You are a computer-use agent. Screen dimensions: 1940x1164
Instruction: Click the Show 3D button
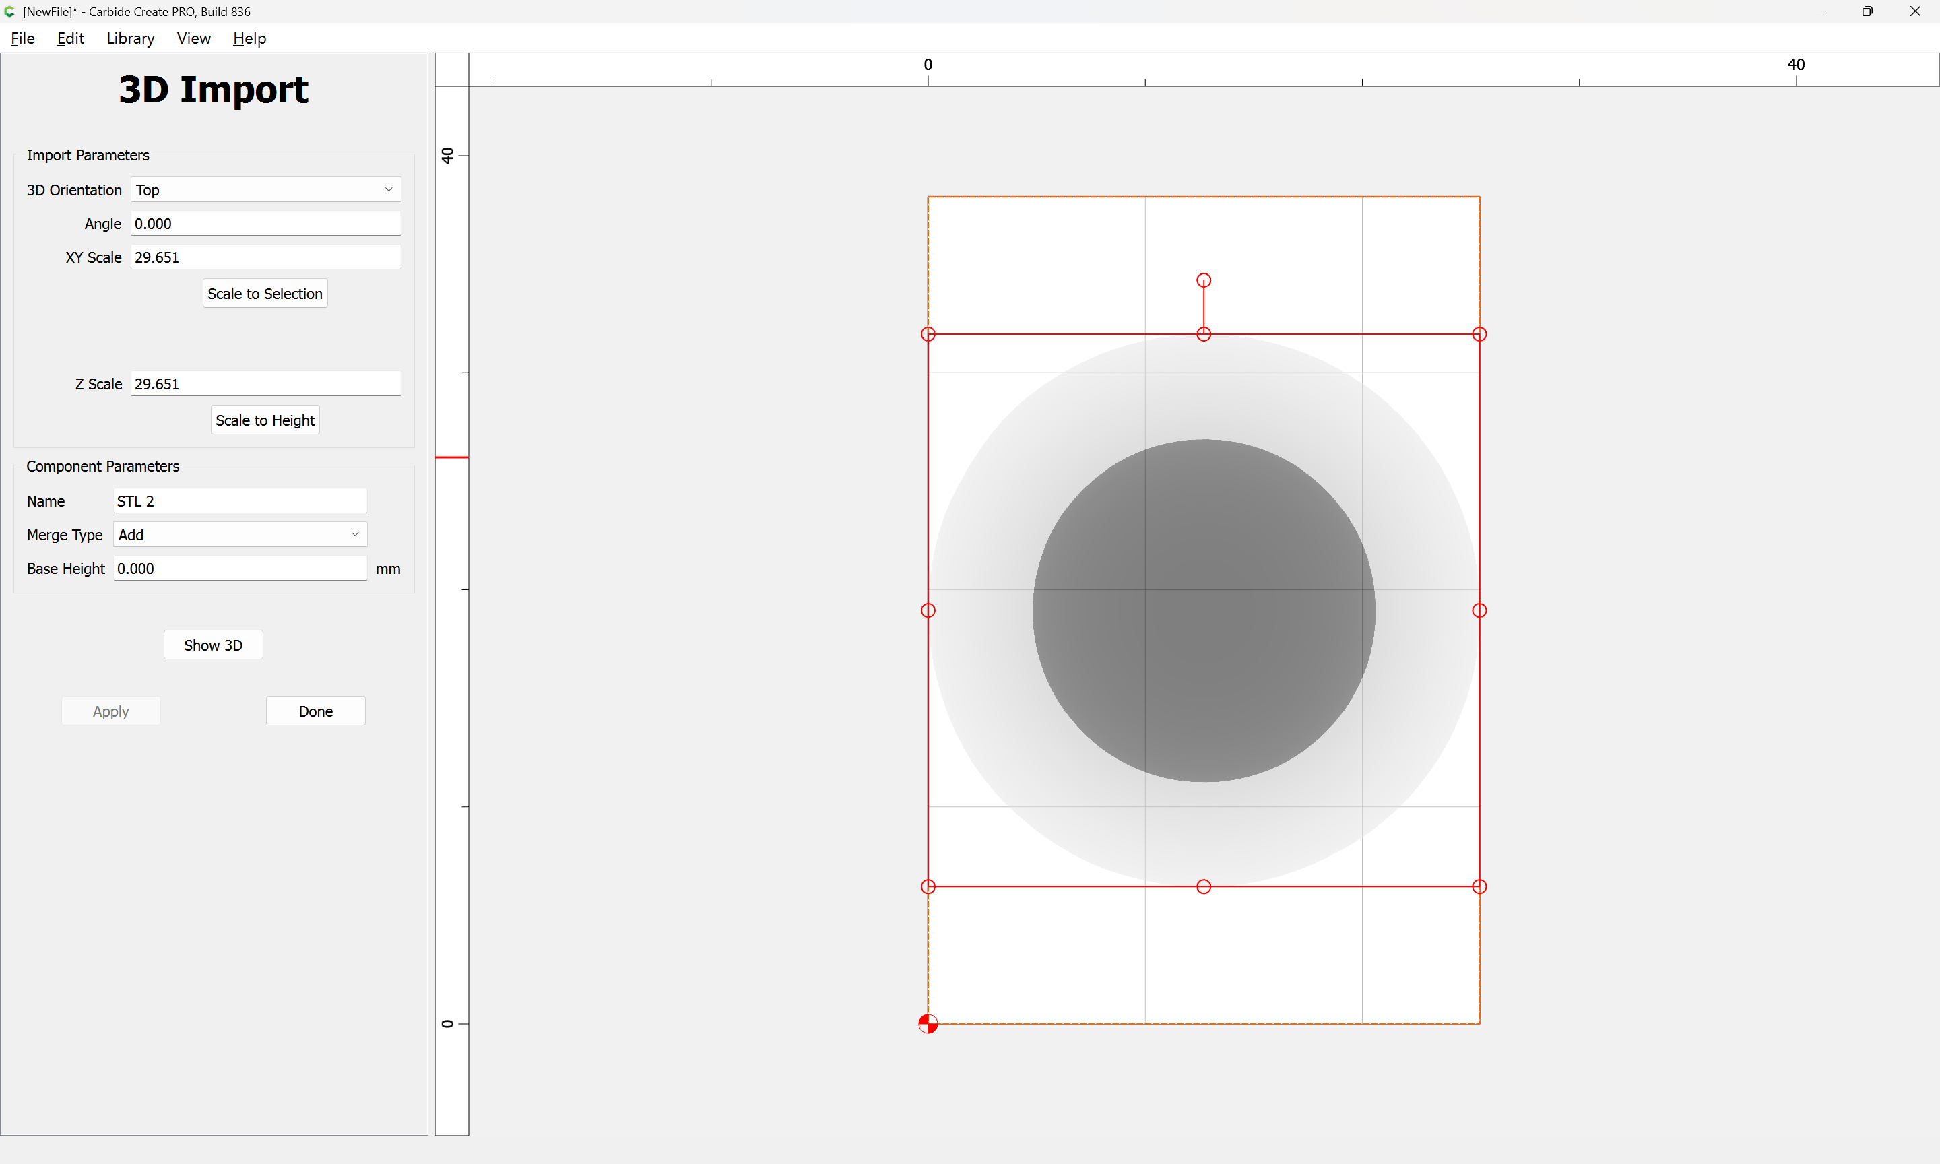[x=212, y=645]
